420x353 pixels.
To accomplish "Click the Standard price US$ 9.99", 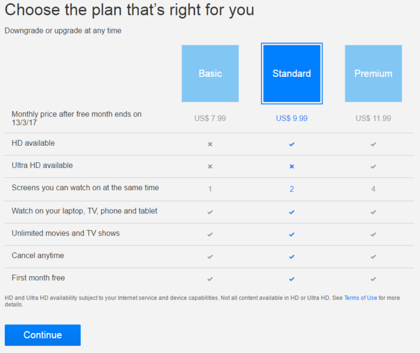I will [x=292, y=118].
